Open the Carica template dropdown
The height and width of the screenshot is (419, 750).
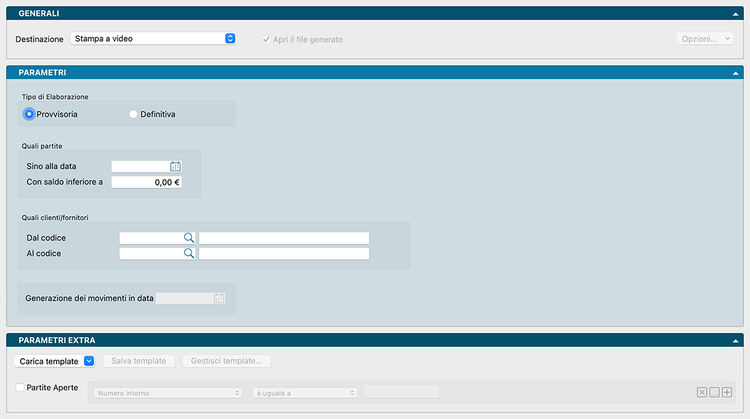(x=54, y=361)
